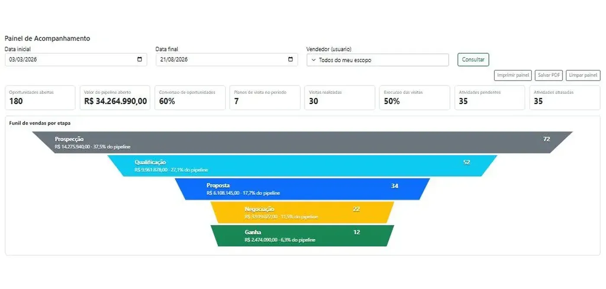Click the R$ 34.264.990,00 value
Screen dimensions: 606x289
(x=116, y=101)
